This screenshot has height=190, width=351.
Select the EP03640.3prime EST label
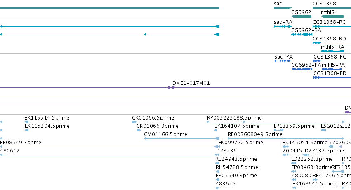pos(236,176)
